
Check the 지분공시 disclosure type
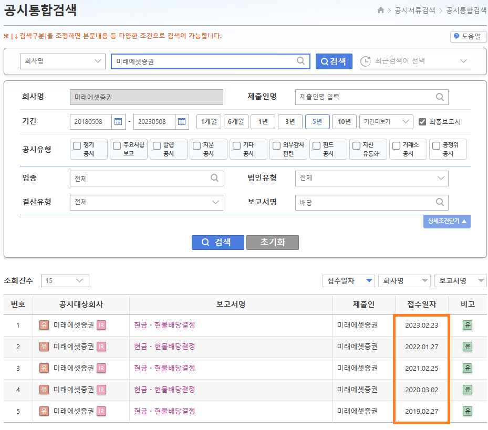coord(196,145)
